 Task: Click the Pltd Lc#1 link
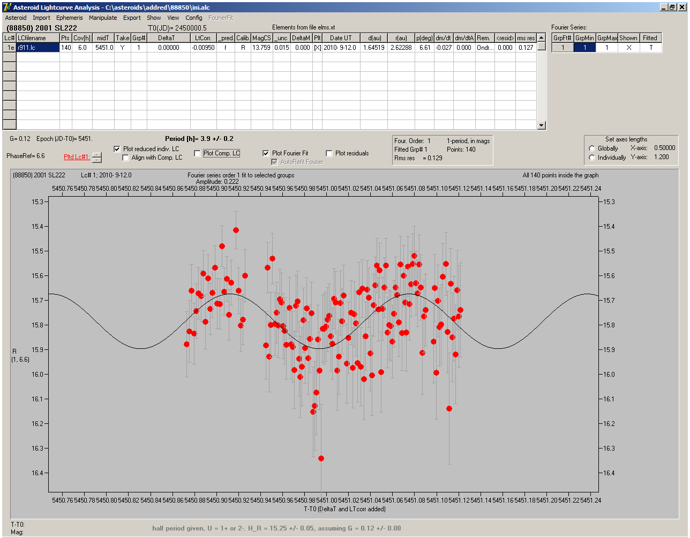pyautogui.click(x=77, y=157)
